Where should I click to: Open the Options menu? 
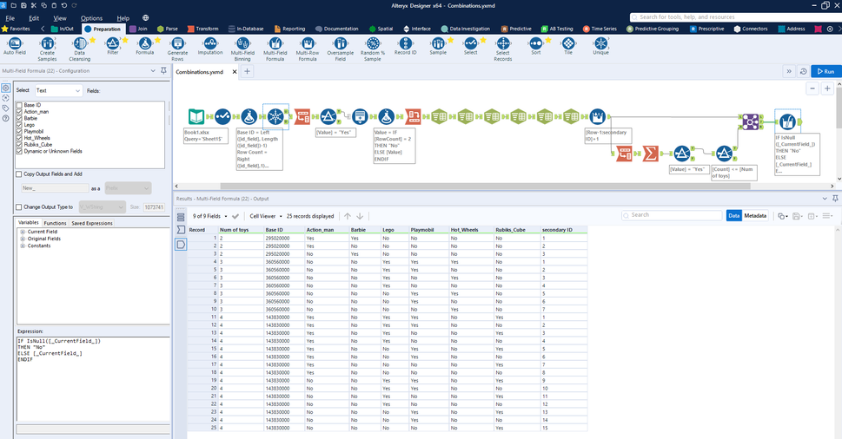91,17
